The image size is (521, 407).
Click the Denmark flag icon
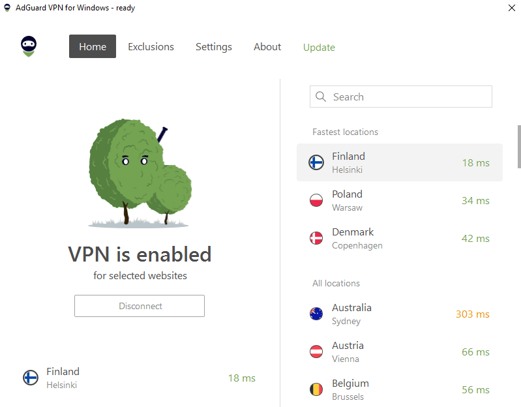pos(316,238)
